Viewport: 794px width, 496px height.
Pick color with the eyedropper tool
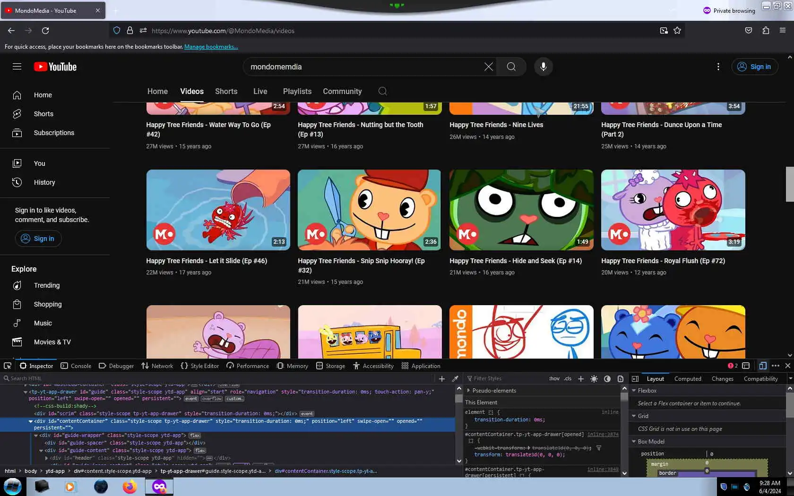tap(455, 378)
